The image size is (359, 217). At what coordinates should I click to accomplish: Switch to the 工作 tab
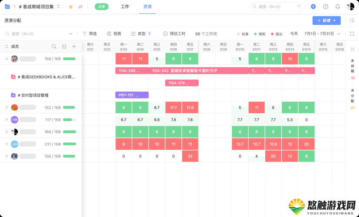point(125,7)
